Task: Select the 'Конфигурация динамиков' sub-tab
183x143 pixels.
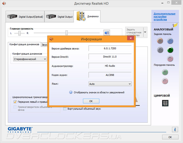Action: pos(24,45)
